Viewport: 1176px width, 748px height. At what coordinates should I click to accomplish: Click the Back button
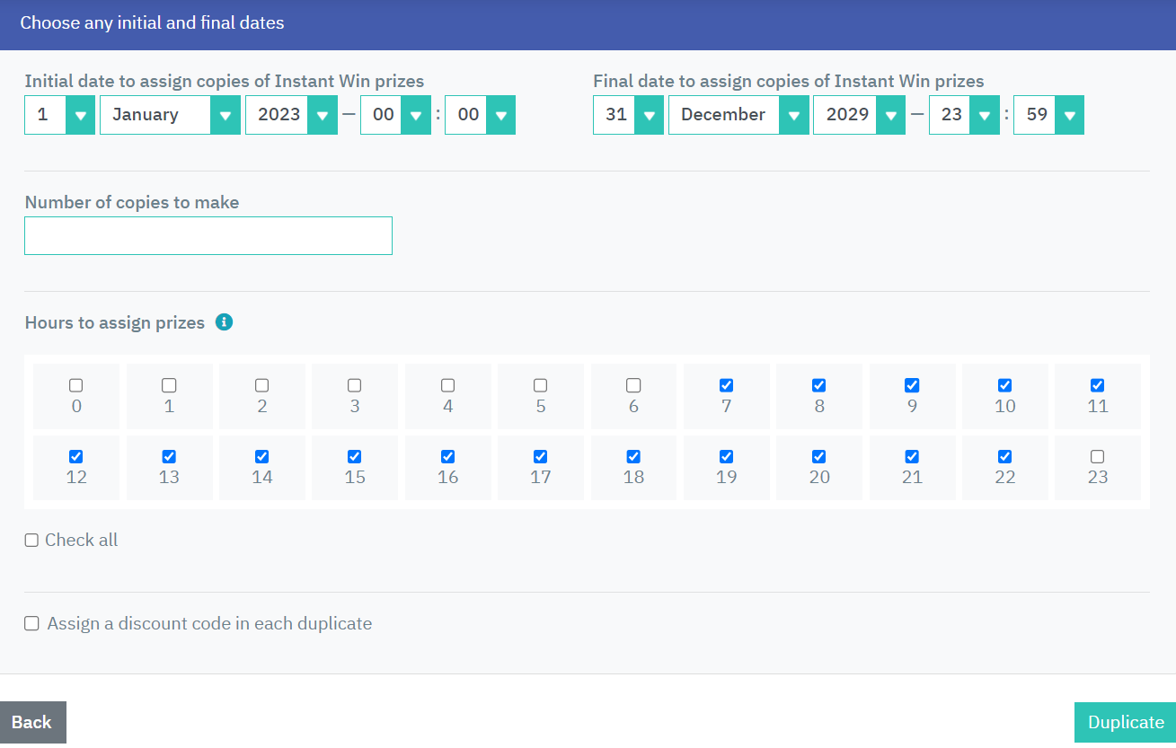(x=32, y=722)
